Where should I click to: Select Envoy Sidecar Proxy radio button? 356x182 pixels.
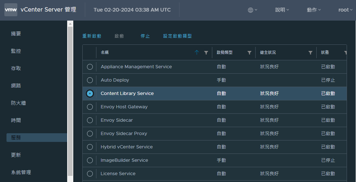[x=90, y=133]
